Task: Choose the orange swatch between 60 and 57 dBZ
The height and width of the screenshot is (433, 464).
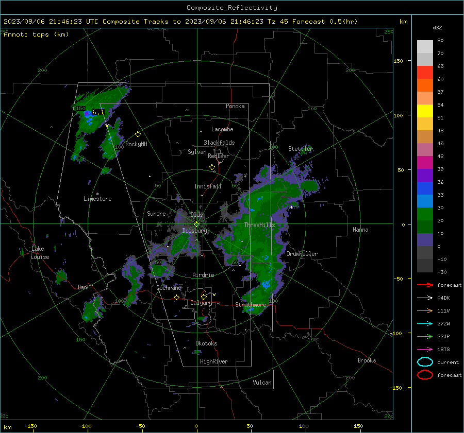Action: 425,85
